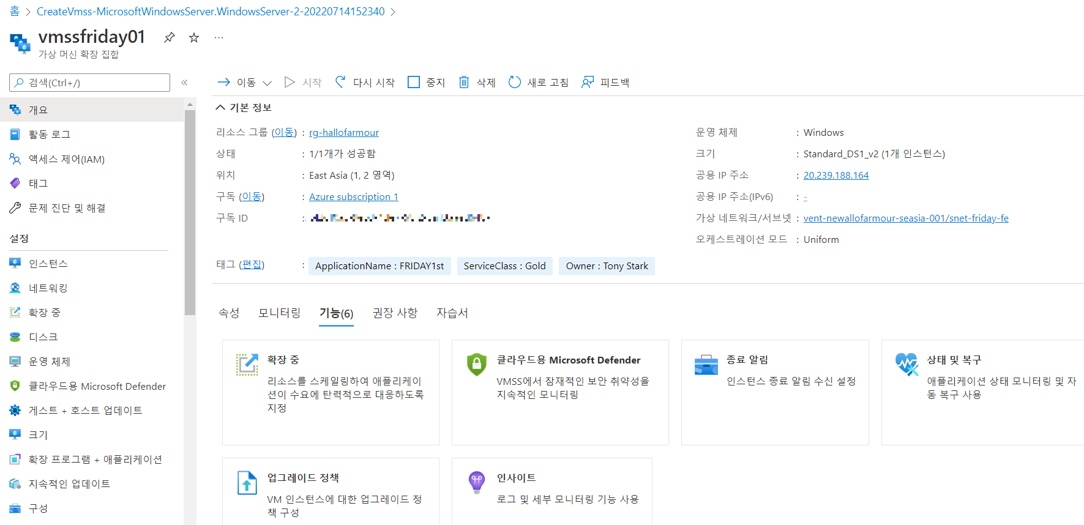
Task: Click the 시작 play button
Action: click(303, 82)
